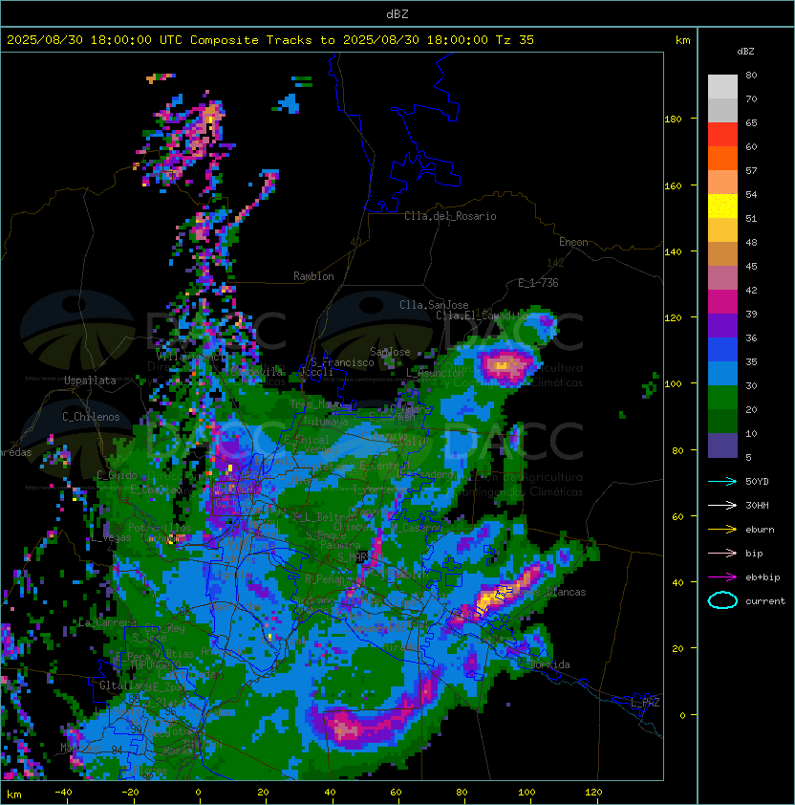The width and height of the screenshot is (795, 805).
Task: Click the Clla.SanJose place label
Action: coord(434,305)
